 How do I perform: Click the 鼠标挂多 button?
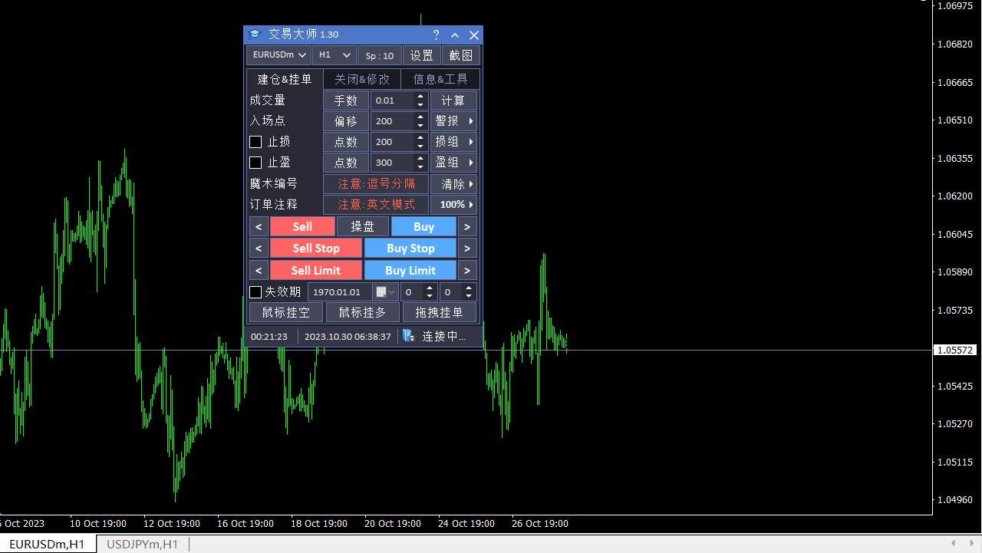pos(363,312)
